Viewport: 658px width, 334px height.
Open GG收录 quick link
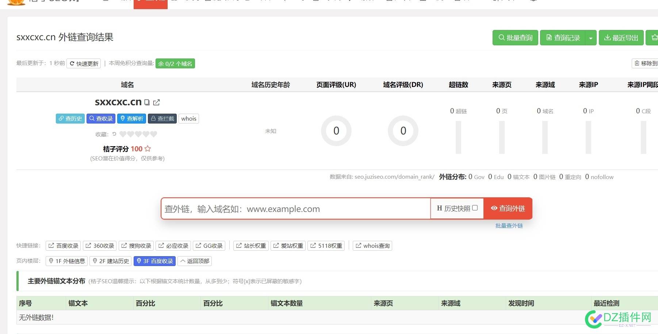tap(209, 246)
